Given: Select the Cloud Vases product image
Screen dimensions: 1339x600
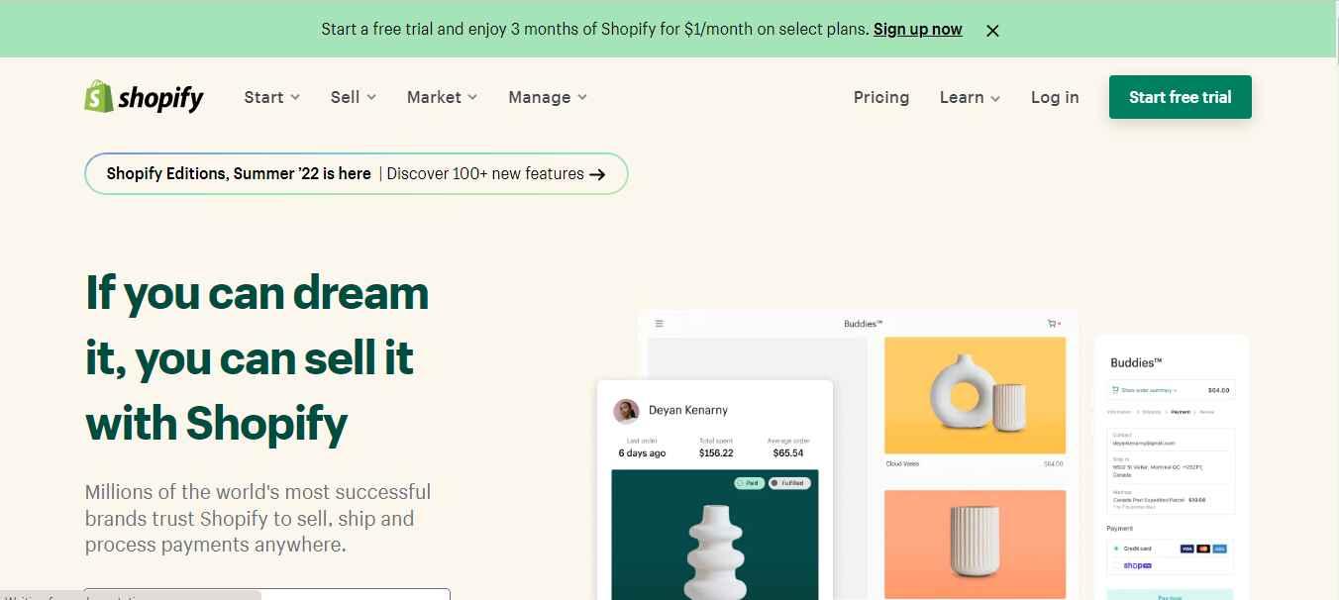Looking at the screenshot, I should 975,396.
